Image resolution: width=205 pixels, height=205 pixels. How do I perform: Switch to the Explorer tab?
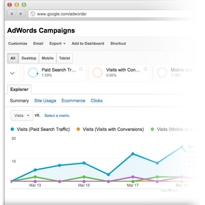click(x=19, y=89)
